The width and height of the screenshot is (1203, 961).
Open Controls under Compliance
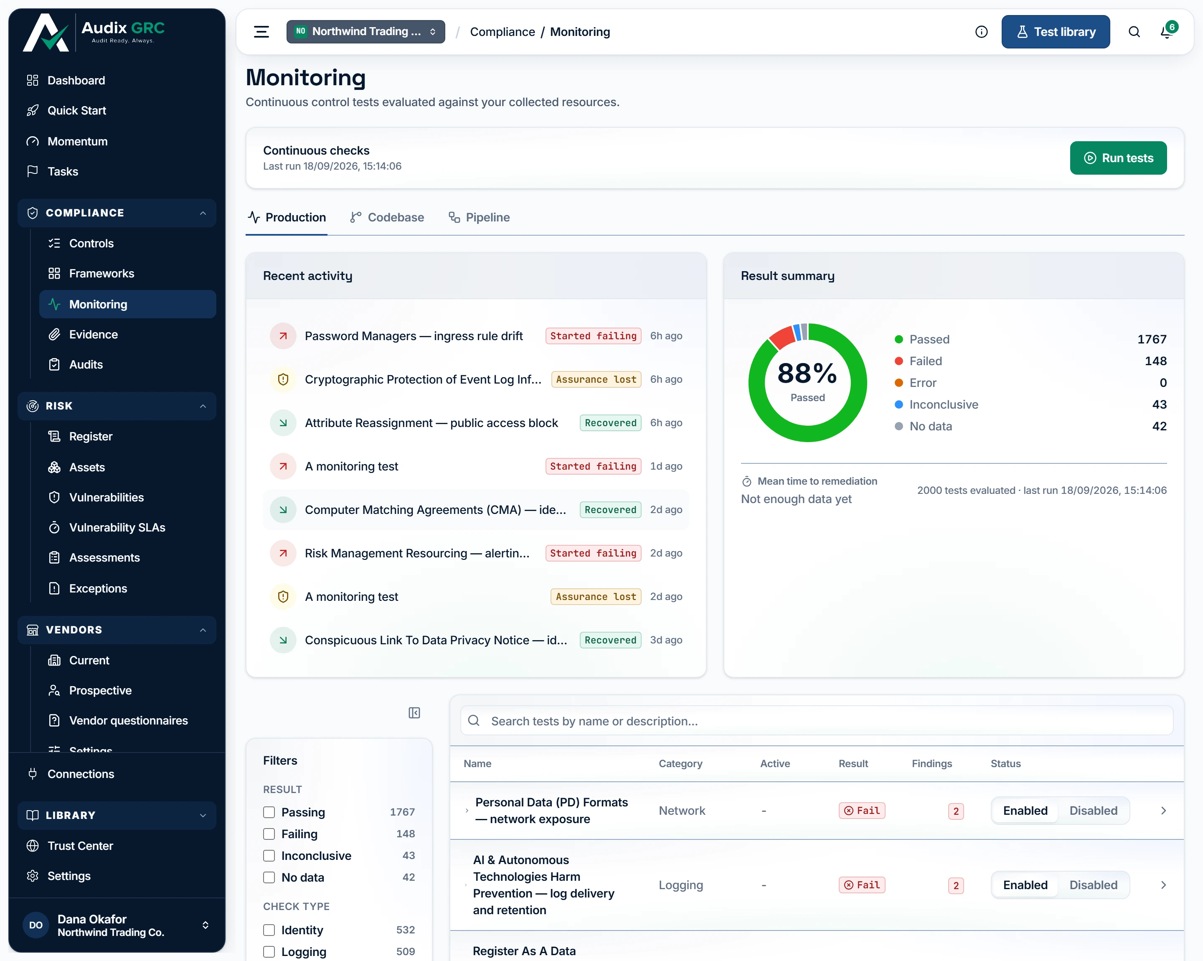127,243
